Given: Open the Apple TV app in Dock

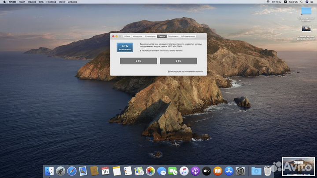Looking at the screenshot, I should click(x=206, y=171).
